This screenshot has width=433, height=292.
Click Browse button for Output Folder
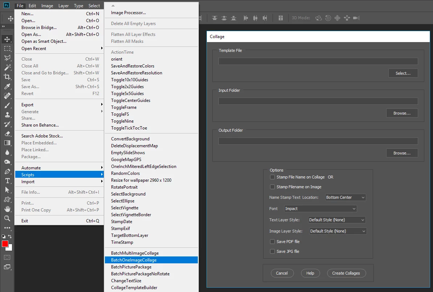pyautogui.click(x=402, y=153)
